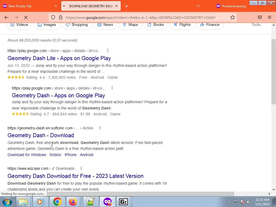Filter results by Shopping

click(x=77, y=25)
